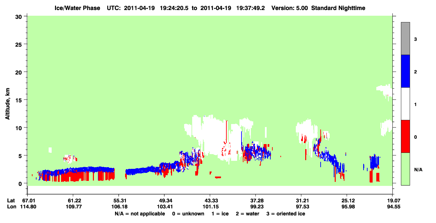Click longitude value 95.98
436x223 pixels.
coord(347,207)
